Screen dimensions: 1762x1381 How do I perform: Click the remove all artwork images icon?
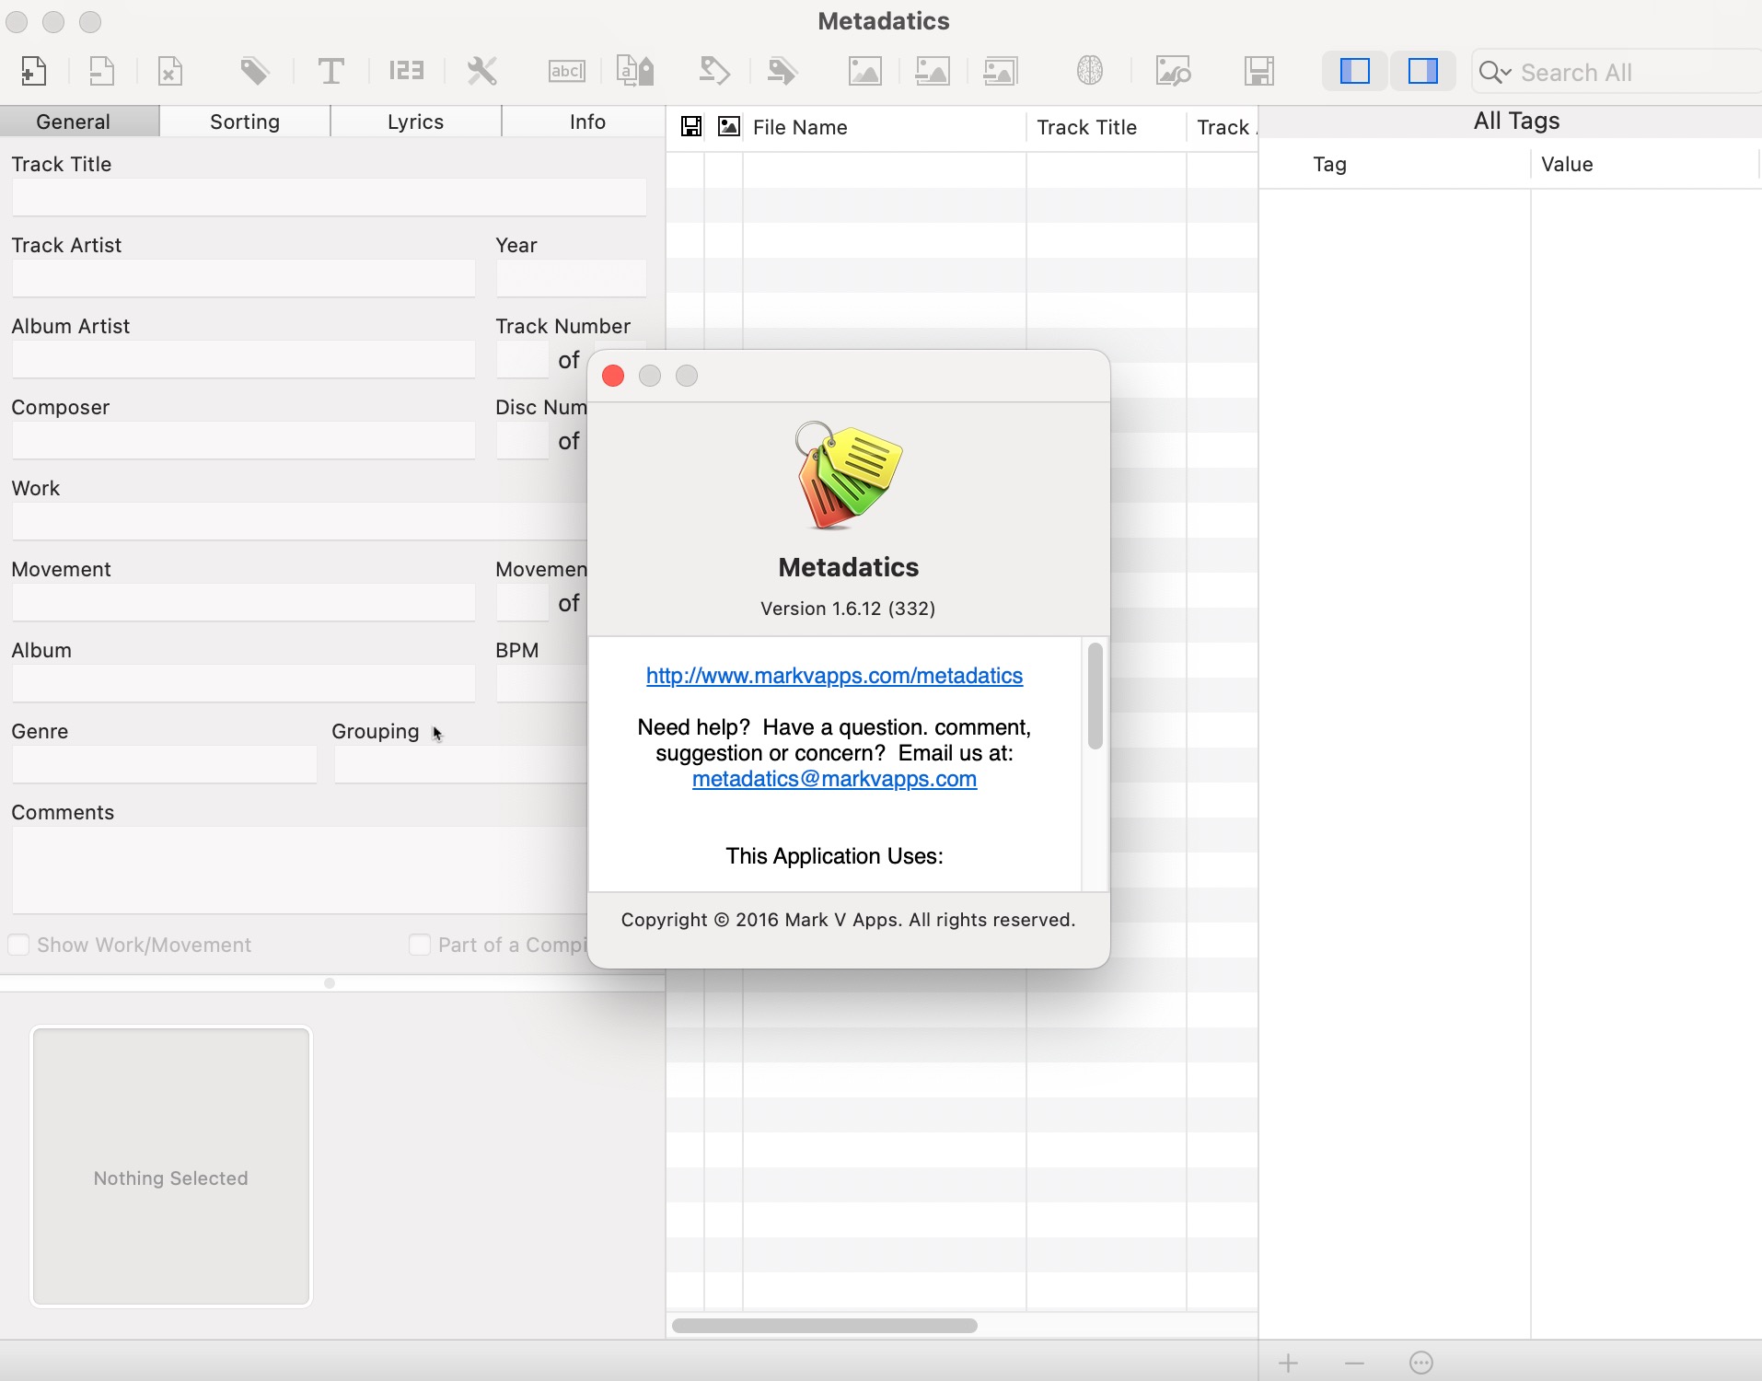click(x=1001, y=71)
